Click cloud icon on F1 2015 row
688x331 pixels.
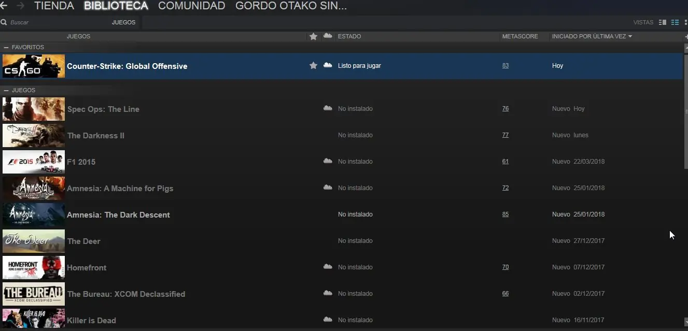pos(328,161)
